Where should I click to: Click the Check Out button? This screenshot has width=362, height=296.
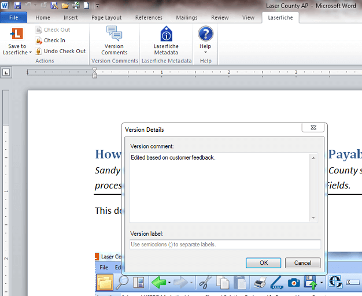[x=53, y=30]
